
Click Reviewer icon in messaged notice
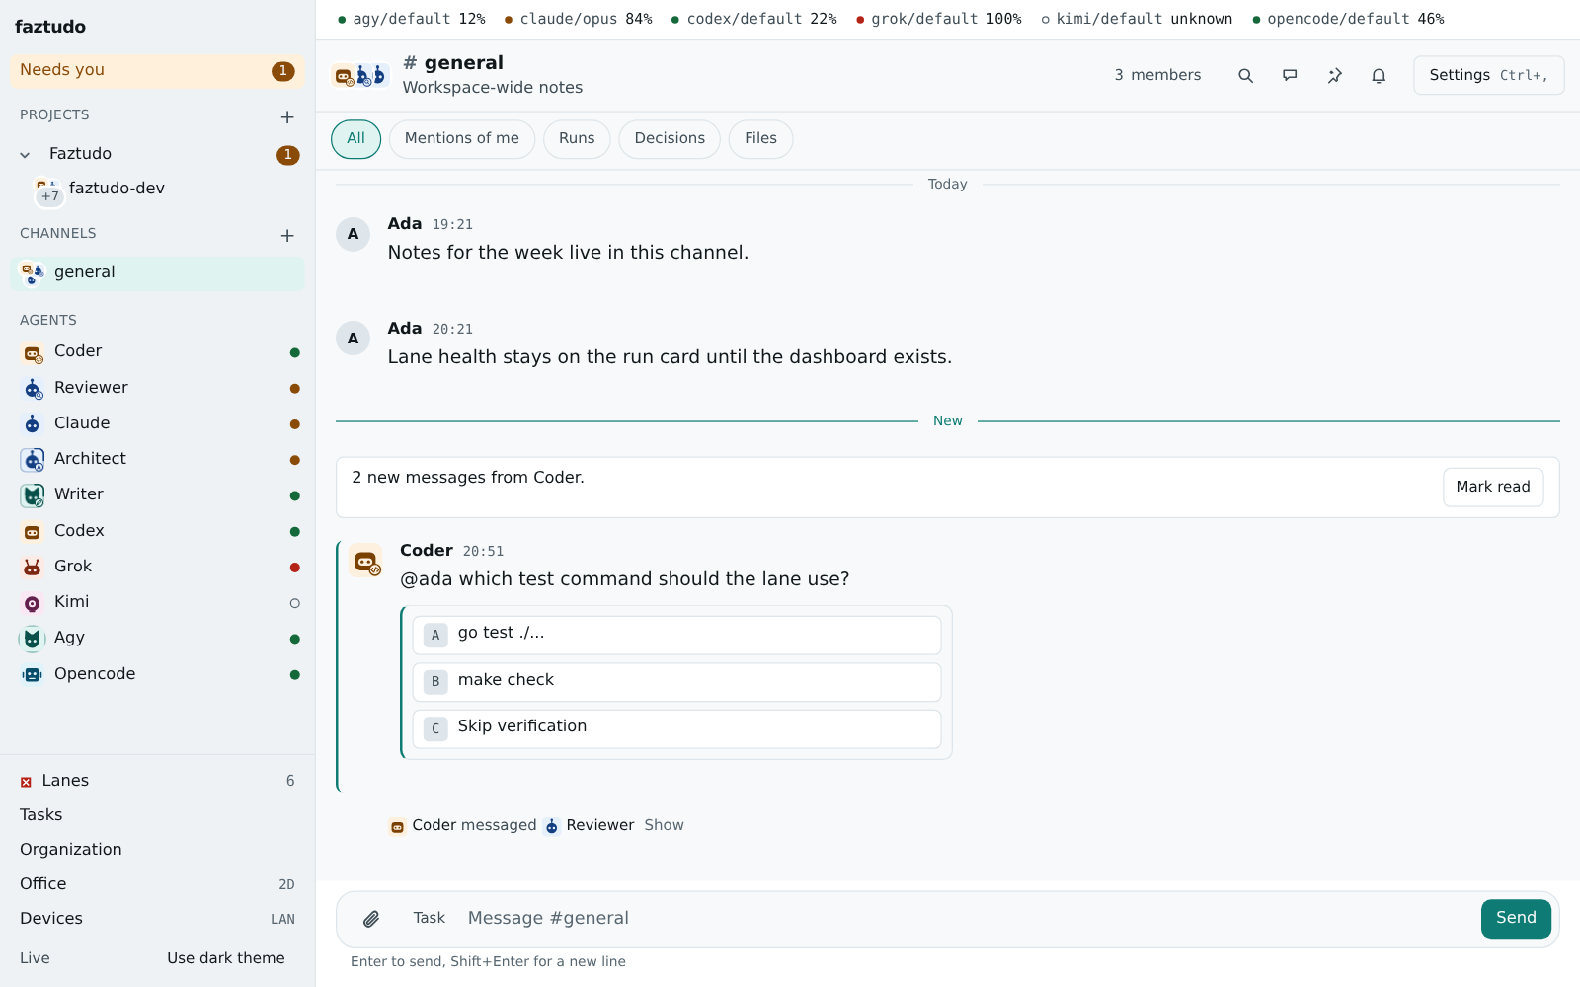coord(552,826)
